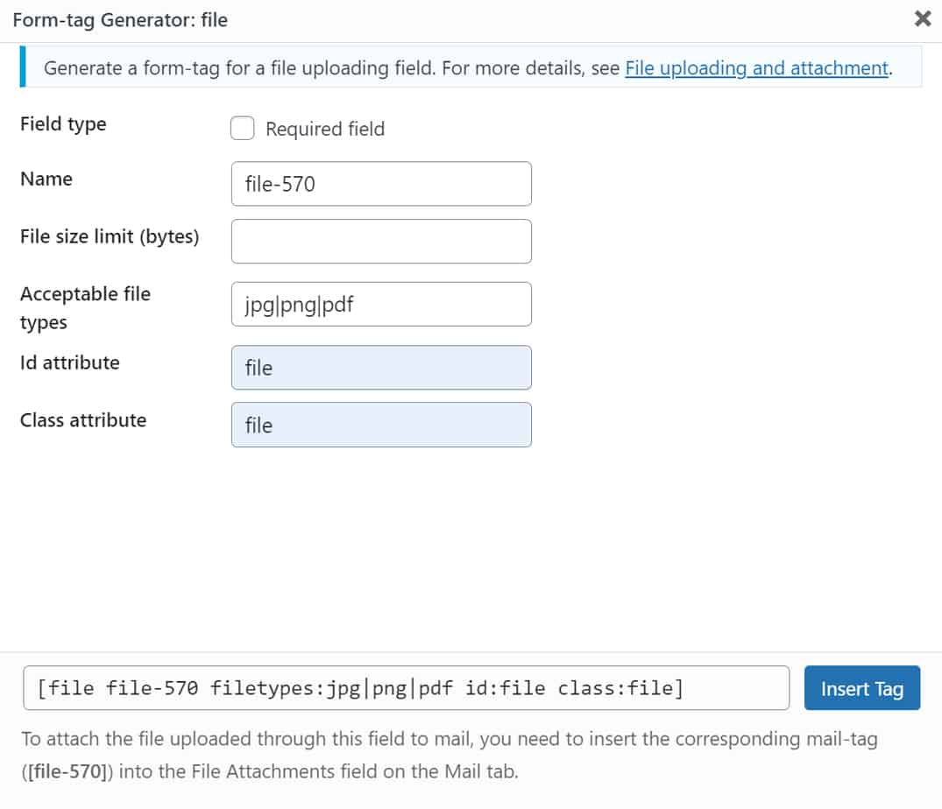Click the Id attribute label
The width and height of the screenshot is (942, 809).
click(69, 362)
